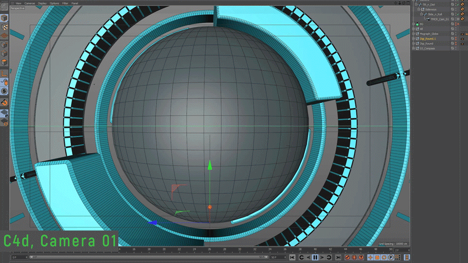468x263 pixels.
Task: Toggle the Enable Snap magnet icon
Action: pyautogui.click(x=4, y=102)
